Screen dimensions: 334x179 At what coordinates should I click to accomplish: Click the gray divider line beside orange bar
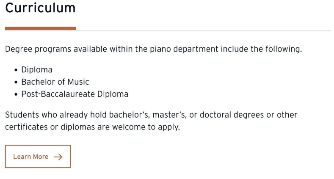tap(204, 30)
